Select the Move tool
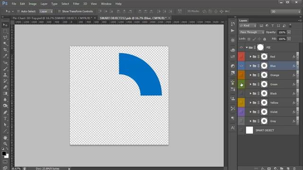Viewport: 303px width, 170px height. 5,25
